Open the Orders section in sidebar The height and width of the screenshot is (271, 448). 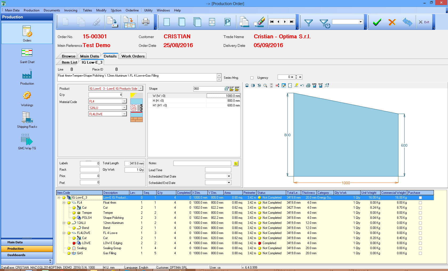(x=27, y=34)
